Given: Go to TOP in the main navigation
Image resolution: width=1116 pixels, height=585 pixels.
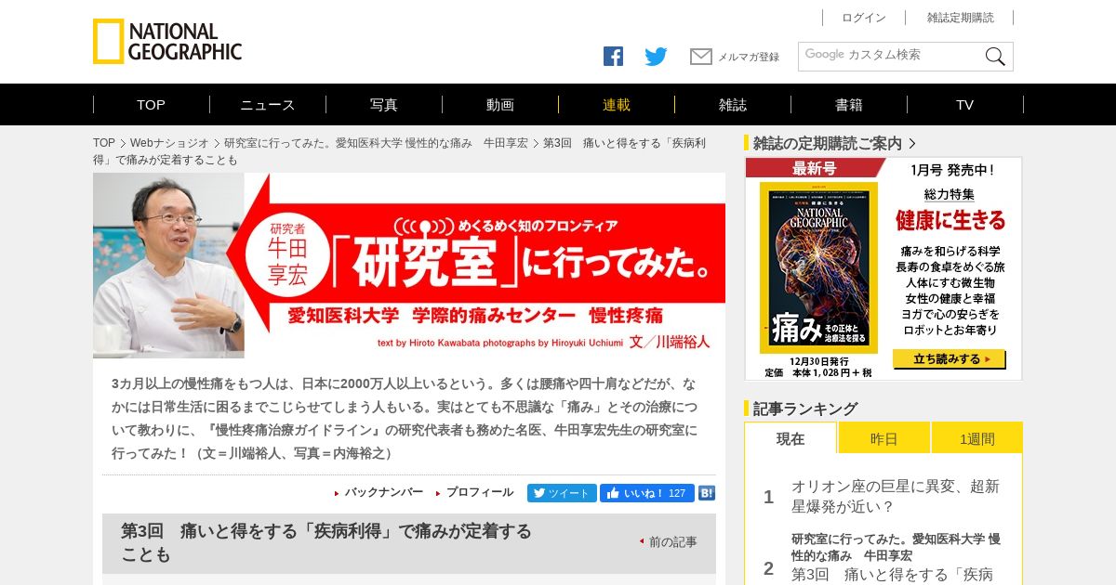Looking at the screenshot, I should [x=151, y=105].
